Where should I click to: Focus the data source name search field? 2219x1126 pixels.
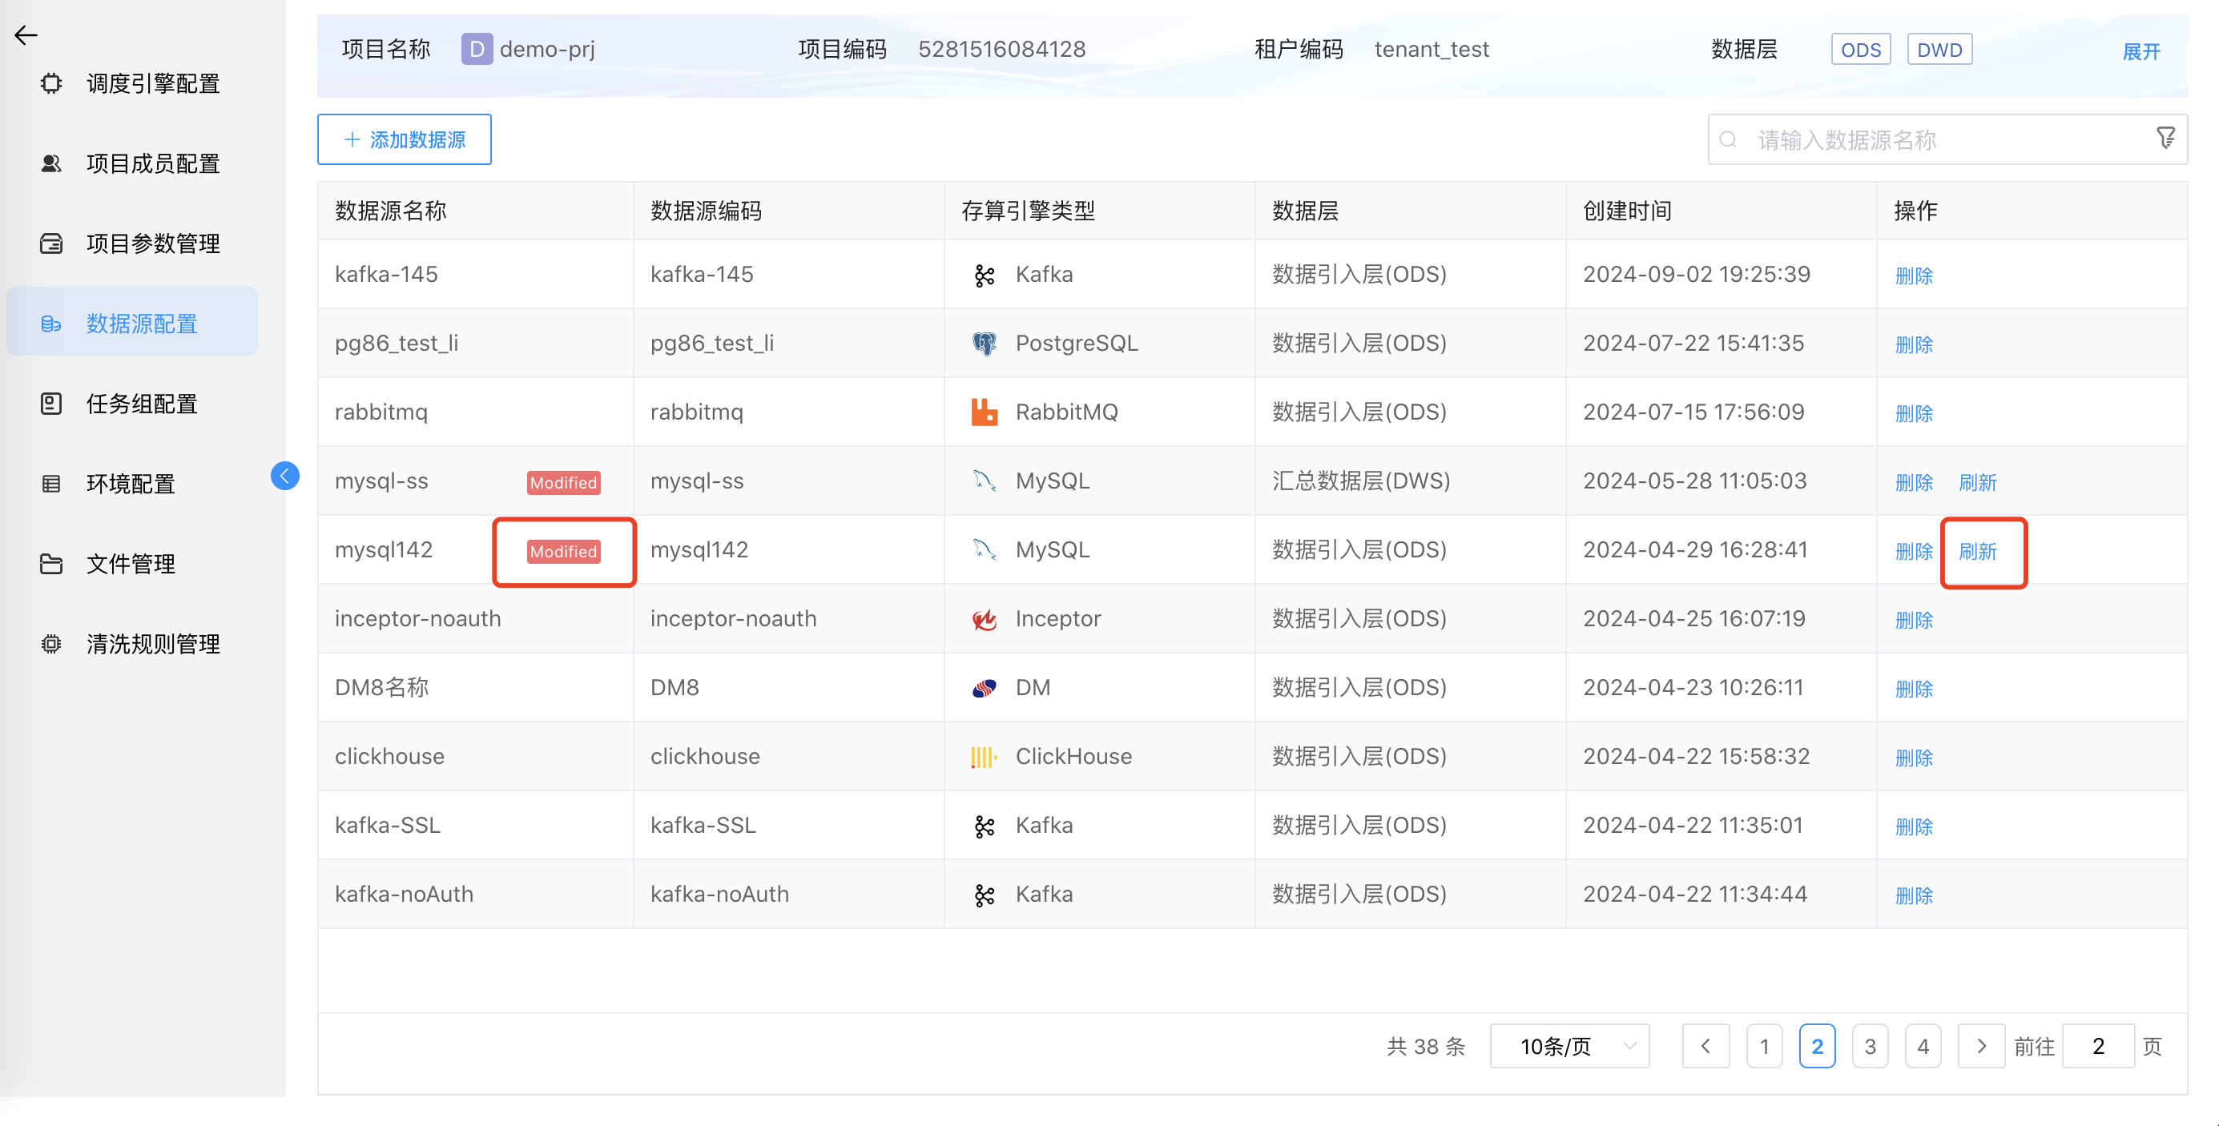[1930, 139]
